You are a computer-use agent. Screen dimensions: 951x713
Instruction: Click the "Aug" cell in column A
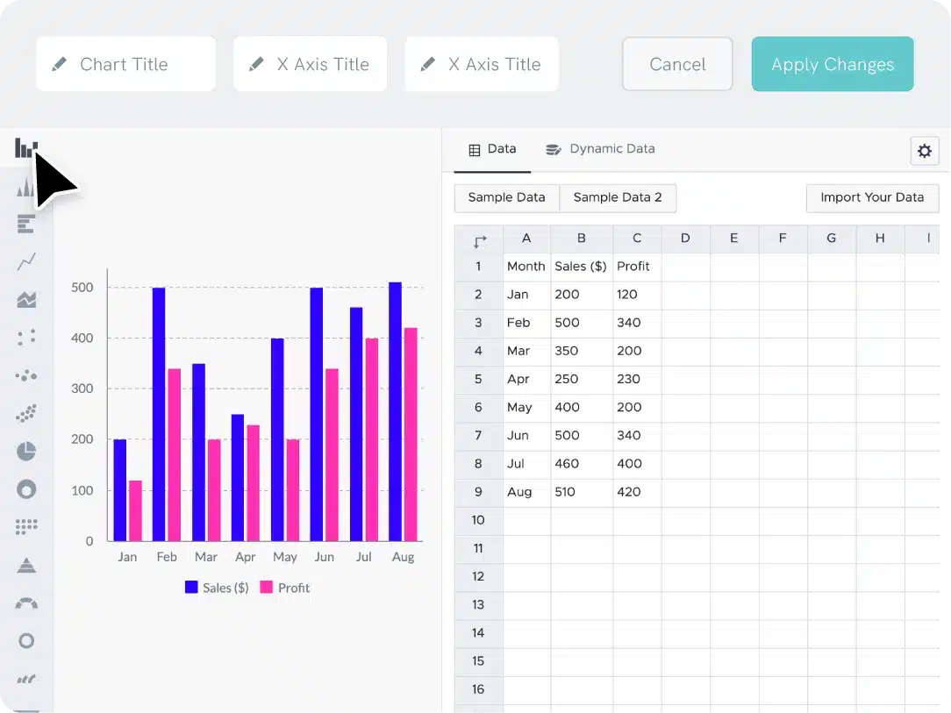tap(526, 492)
